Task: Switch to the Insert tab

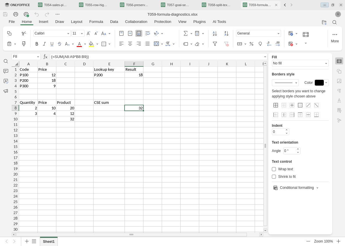Action: [43, 22]
